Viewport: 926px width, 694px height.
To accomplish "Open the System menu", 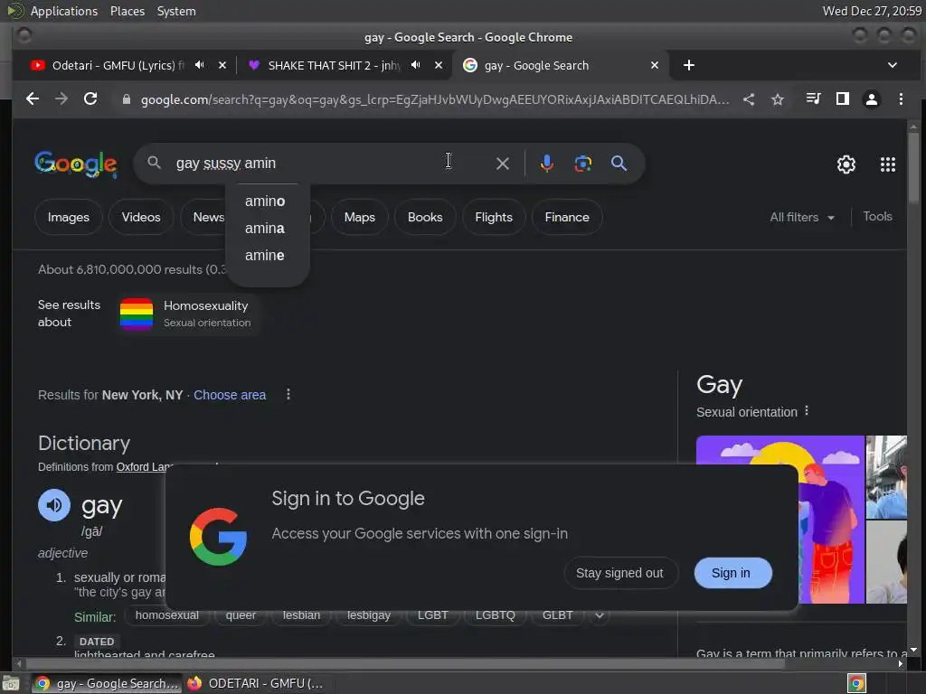I will 176,11.
